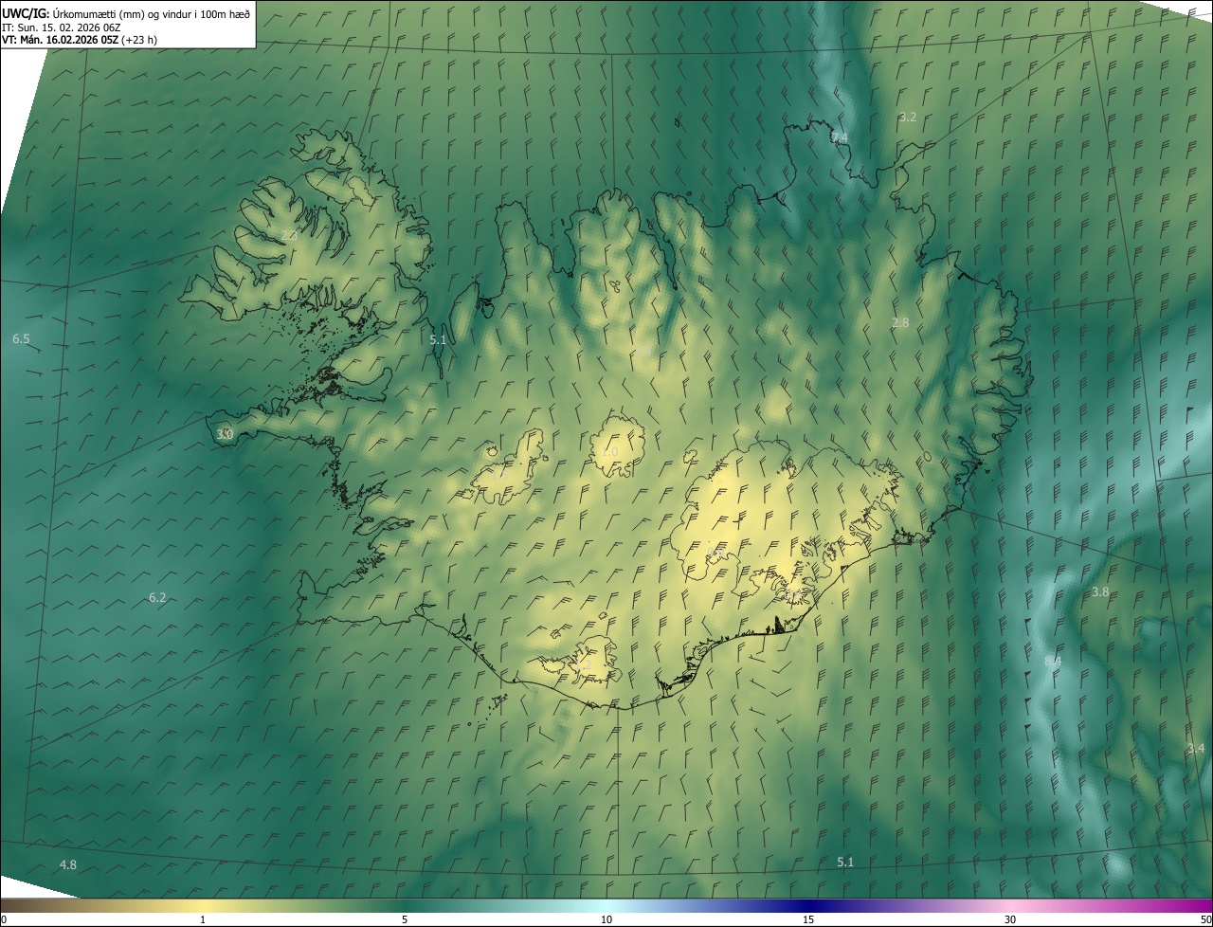This screenshot has height=927, width=1213.
Task: Pick the pale yellow colour at scale value 1
Action: pyautogui.click(x=203, y=905)
